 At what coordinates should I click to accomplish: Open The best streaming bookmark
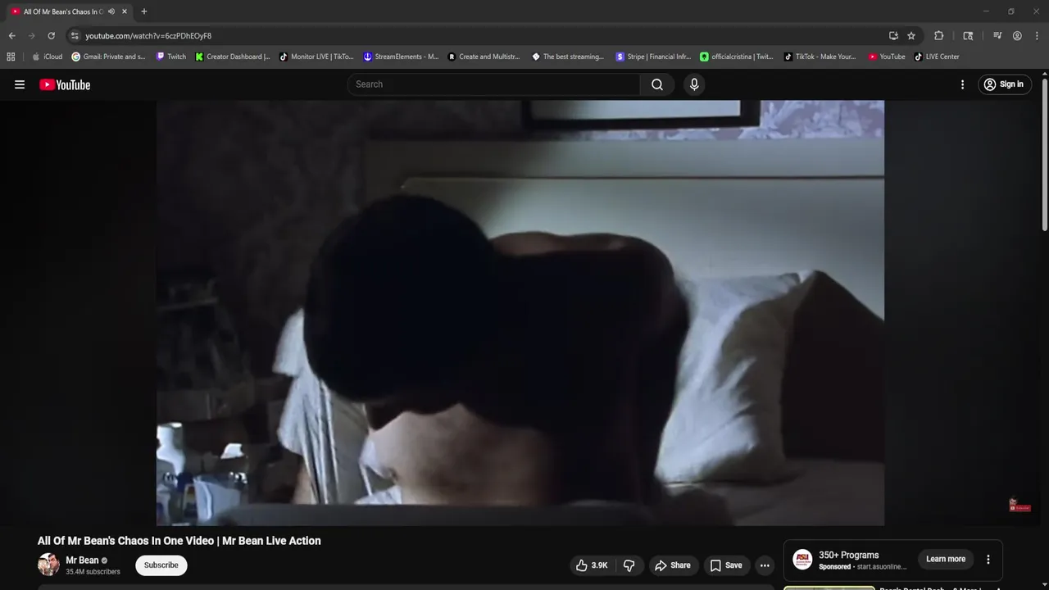(568, 57)
